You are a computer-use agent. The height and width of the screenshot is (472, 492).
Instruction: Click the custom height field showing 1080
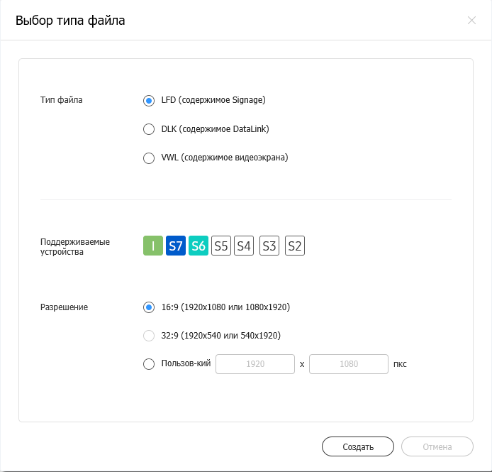coord(349,364)
